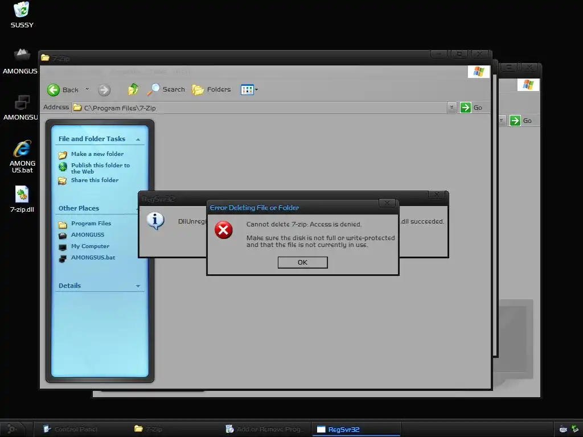Open Back button history dropdown arrow

coord(87,89)
